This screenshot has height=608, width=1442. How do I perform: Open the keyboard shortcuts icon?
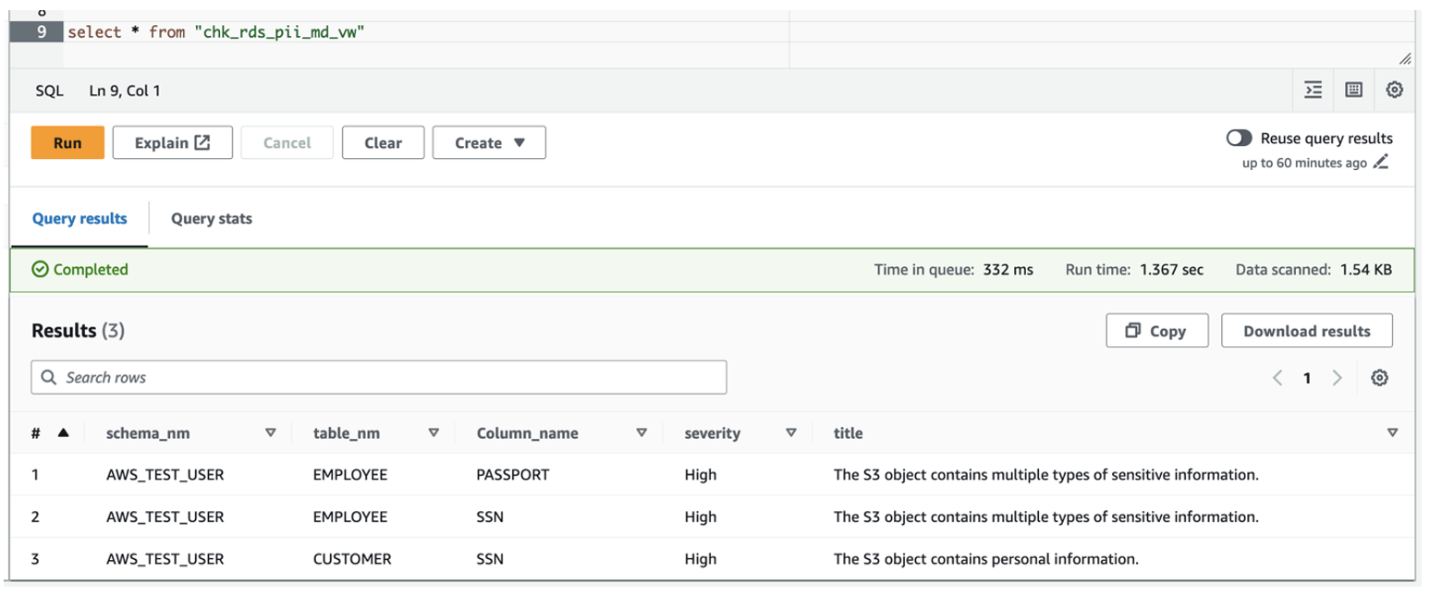pos(1353,90)
